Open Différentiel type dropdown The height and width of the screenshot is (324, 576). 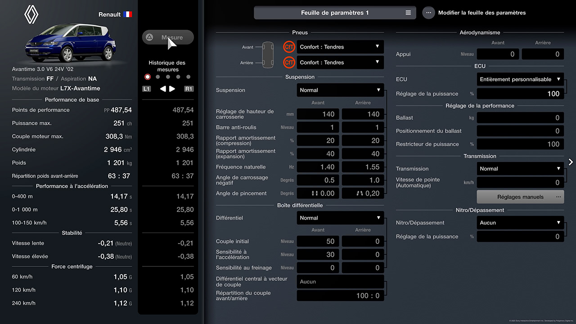340,218
